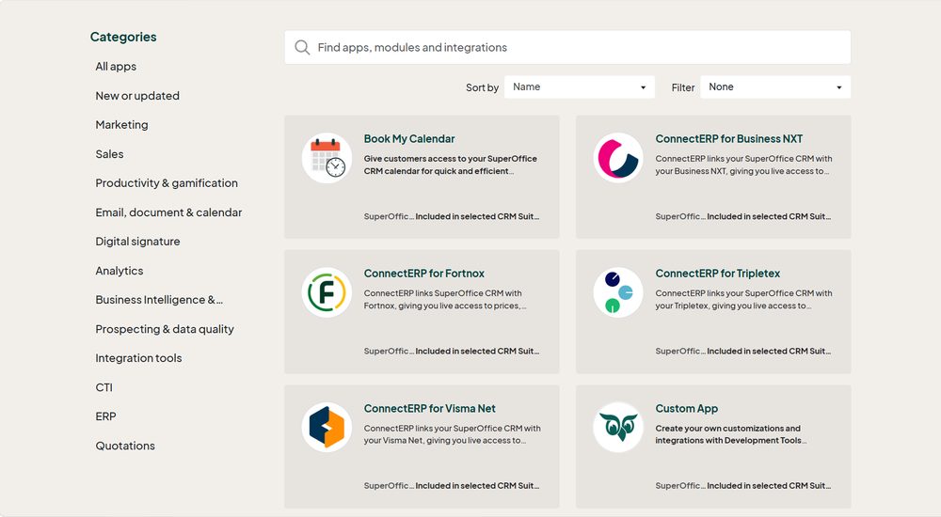The width and height of the screenshot is (941, 517).
Task: Click the Visma Net orange-blue logo
Action: tap(327, 427)
